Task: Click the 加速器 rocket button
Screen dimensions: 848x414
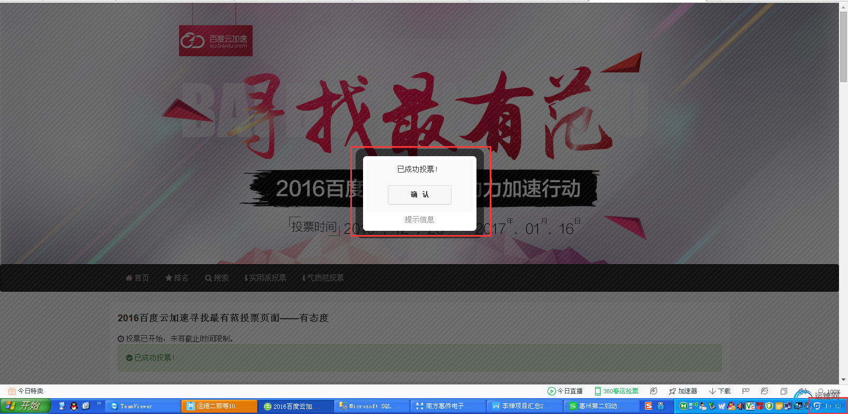Action: coord(683,391)
